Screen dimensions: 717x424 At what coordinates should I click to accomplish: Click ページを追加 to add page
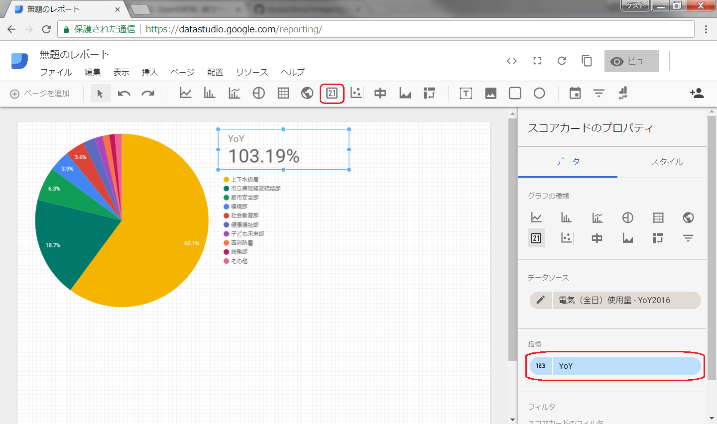click(x=40, y=94)
